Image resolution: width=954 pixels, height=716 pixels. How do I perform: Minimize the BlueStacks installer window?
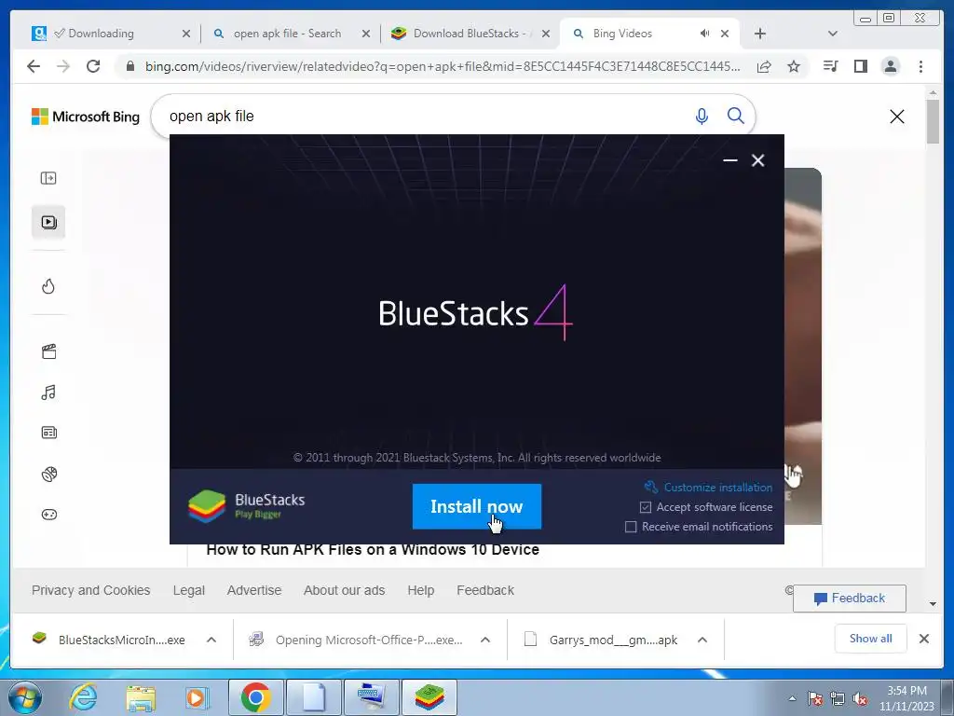[730, 160]
